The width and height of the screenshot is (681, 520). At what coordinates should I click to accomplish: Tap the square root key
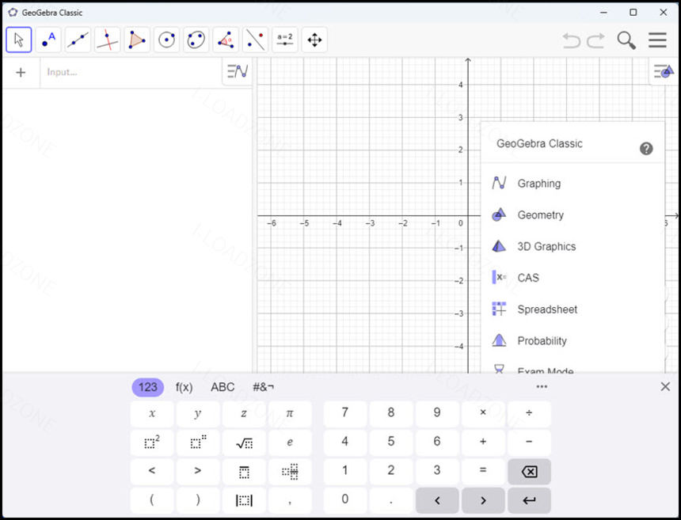(244, 442)
